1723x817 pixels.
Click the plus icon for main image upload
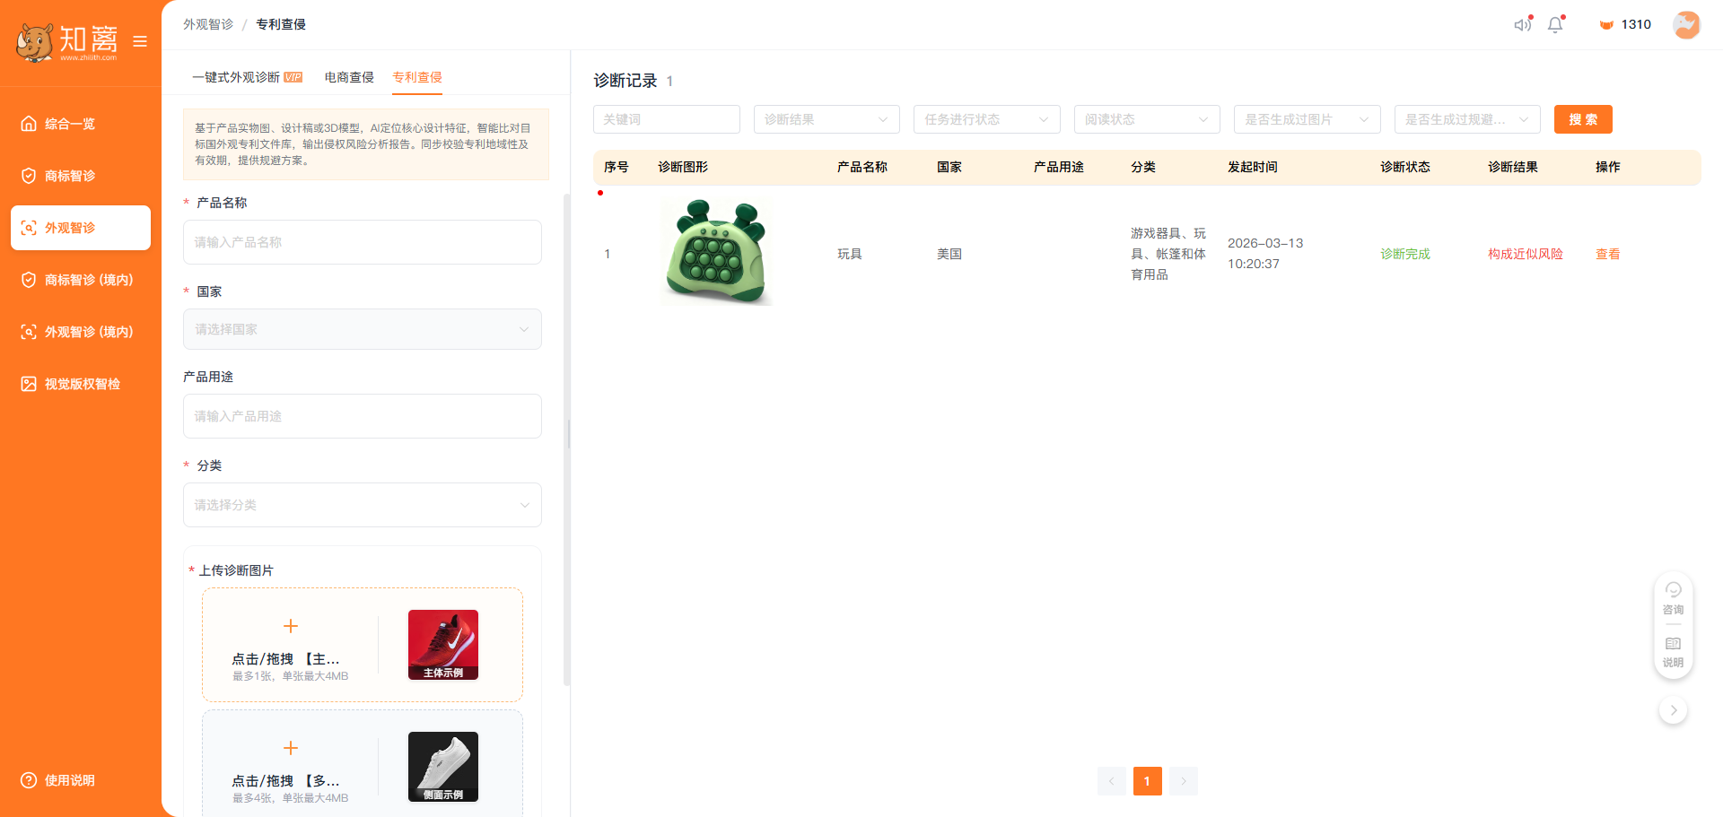[x=291, y=626]
